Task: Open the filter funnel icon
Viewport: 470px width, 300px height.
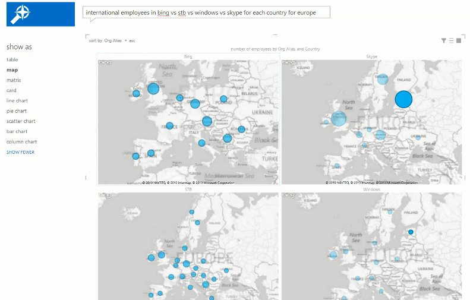Action: click(444, 40)
